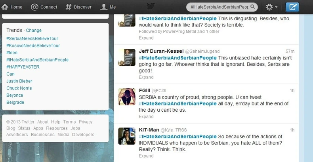
Task: Open the Me profile tab
Action: (x=108, y=7)
